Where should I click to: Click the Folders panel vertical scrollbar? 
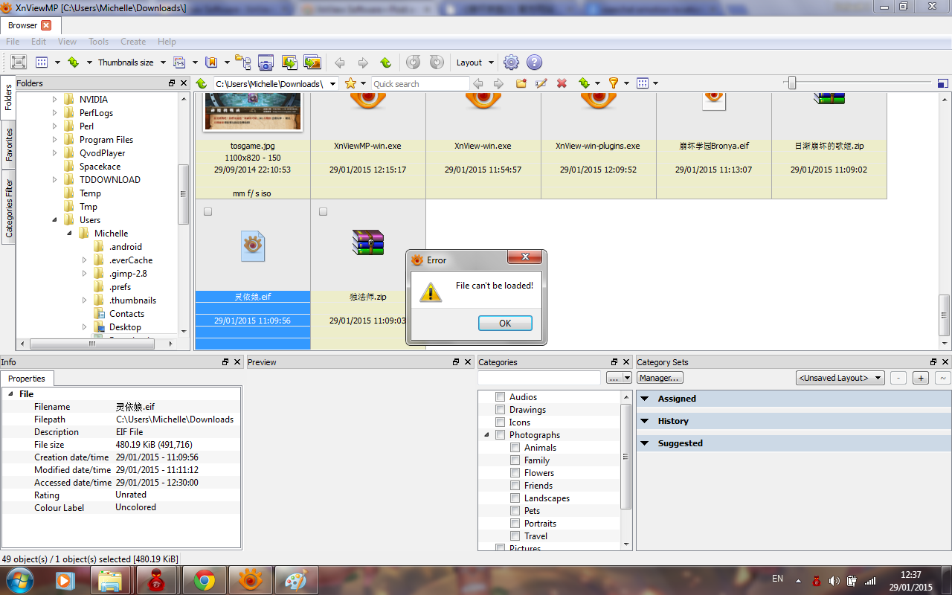click(x=183, y=194)
